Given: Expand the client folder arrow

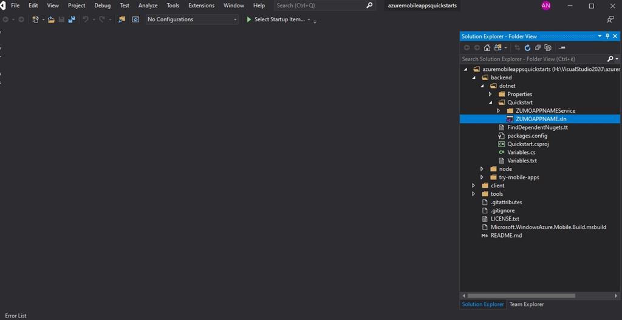Looking at the screenshot, I should click(474, 185).
